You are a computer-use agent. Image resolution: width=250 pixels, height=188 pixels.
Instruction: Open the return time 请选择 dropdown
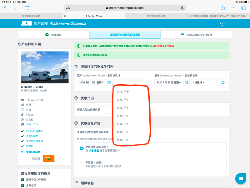[x=208, y=82]
